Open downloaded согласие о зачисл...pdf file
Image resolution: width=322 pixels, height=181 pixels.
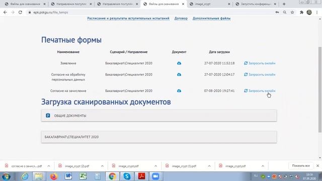26,166
